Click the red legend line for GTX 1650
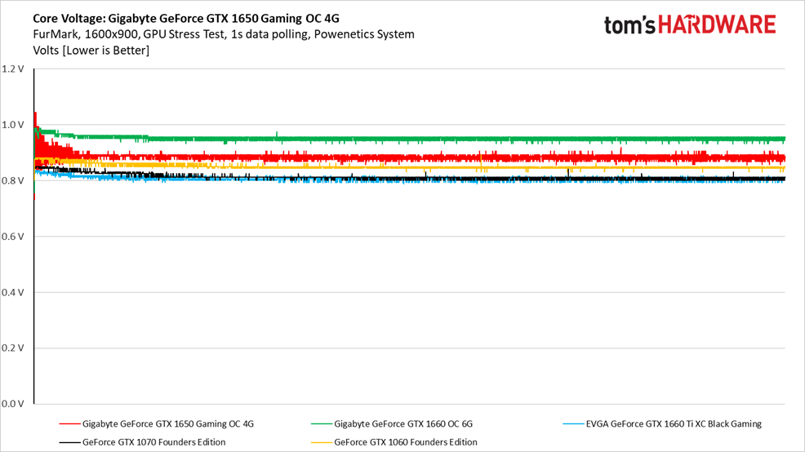 click(x=70, y=423)
